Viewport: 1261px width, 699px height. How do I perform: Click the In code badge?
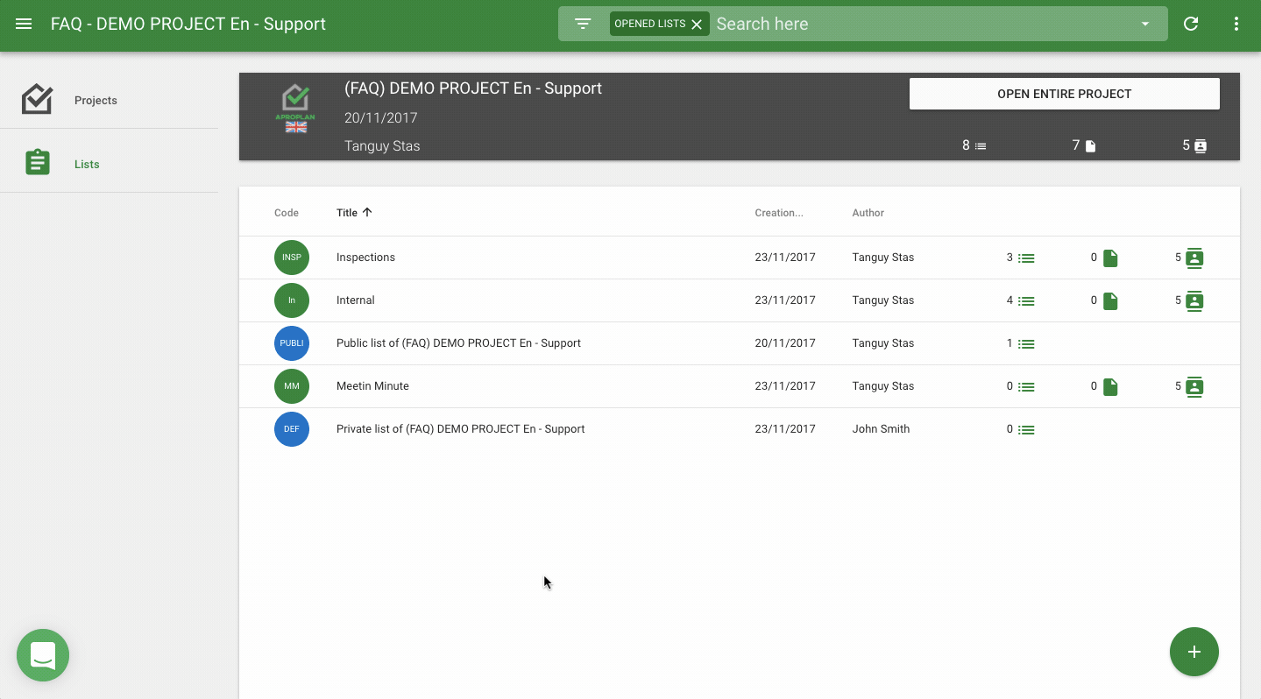[x=292, y=300]
